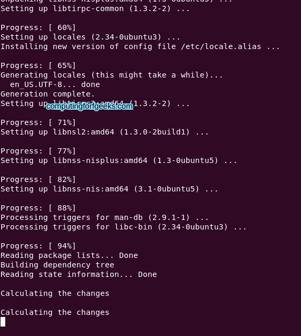
Task: Click the Progress 88% indicator line
Action: [38, 208]
